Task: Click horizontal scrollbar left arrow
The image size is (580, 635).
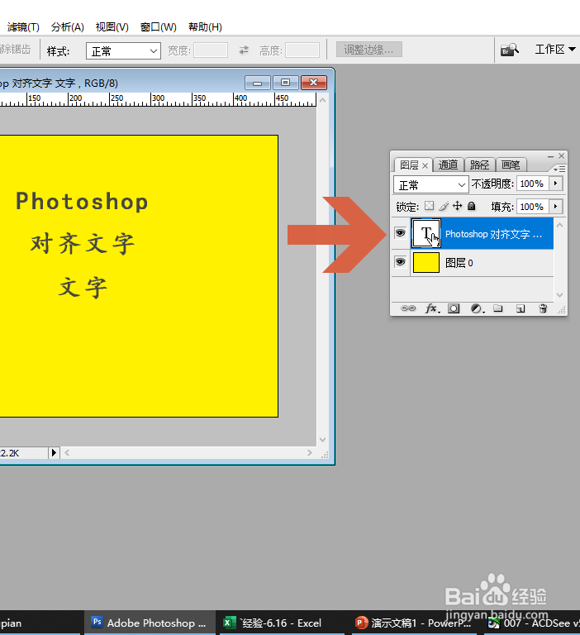Action: pyautogui.click(x=67, y=453)
